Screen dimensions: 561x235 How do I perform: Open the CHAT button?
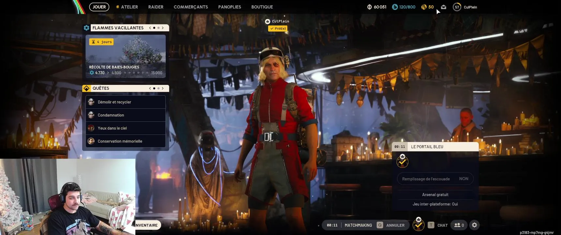[443, 225]
